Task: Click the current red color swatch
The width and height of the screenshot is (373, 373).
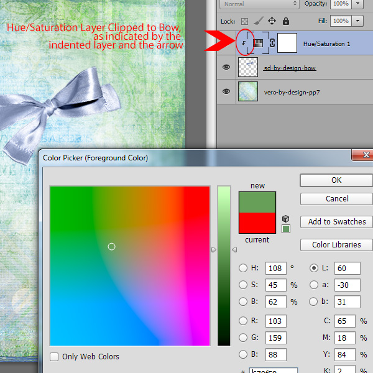Action: pos(257,223)
